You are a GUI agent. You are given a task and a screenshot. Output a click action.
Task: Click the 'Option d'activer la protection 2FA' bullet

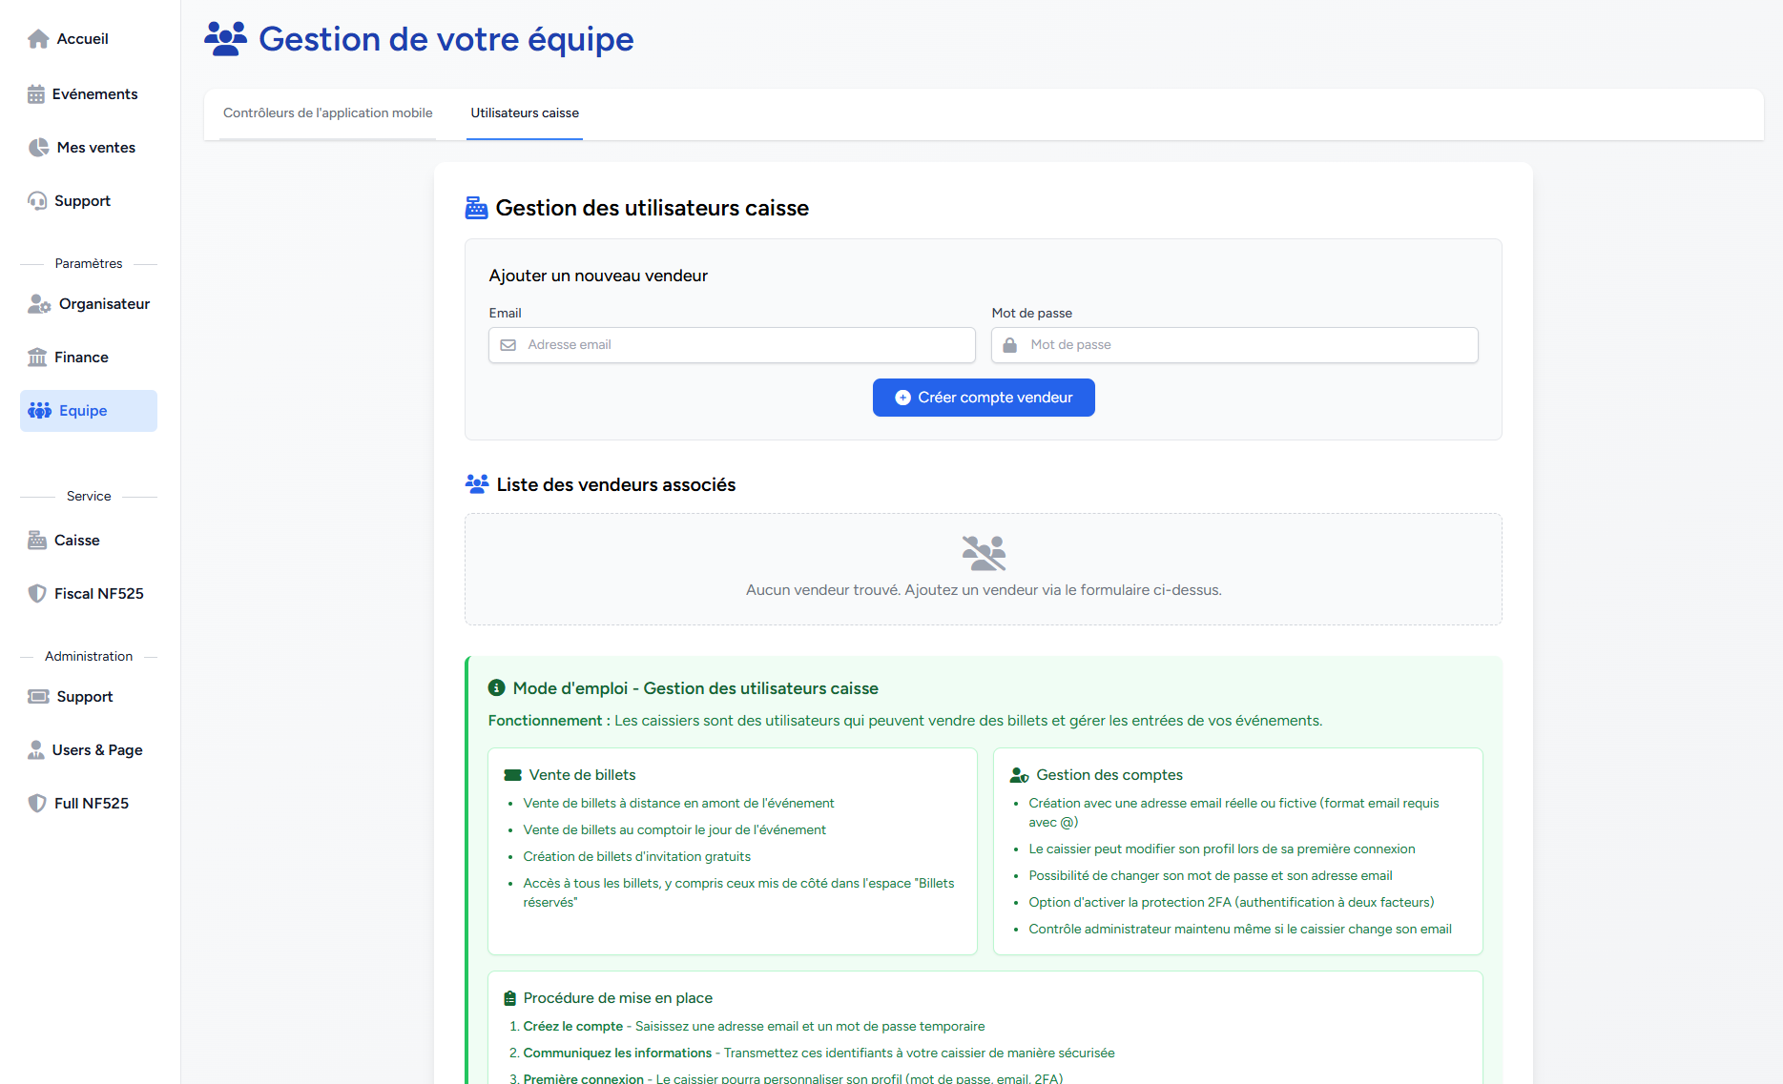[x=1231, y=903]
